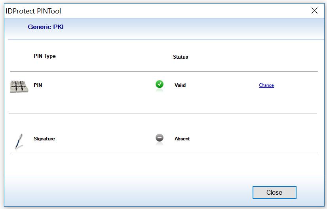Click the keypad icon beside PIN
This screenshot has width=327, height=209.
(19, 86)
